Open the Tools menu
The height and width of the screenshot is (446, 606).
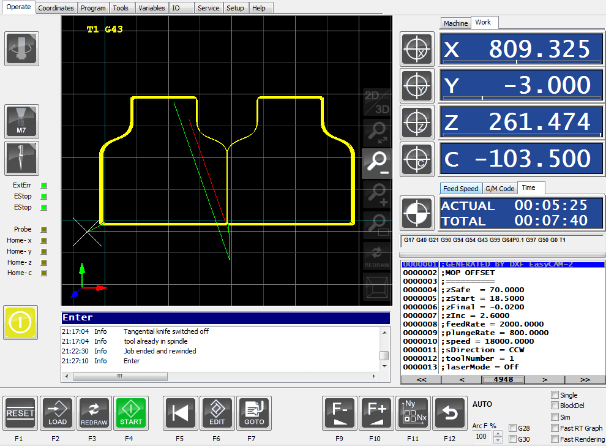coord(121,7)
